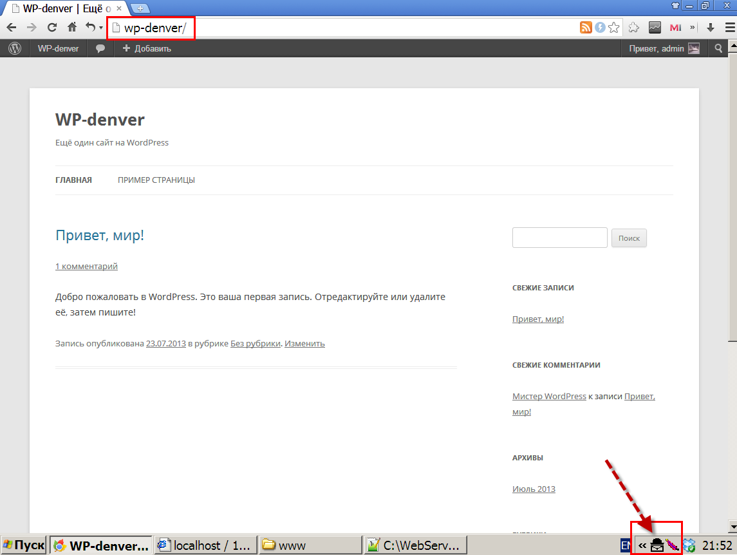Open Привет, мир! under Свежие записи
The width and height of the screenshot is (737, 555).
point(538,319)
